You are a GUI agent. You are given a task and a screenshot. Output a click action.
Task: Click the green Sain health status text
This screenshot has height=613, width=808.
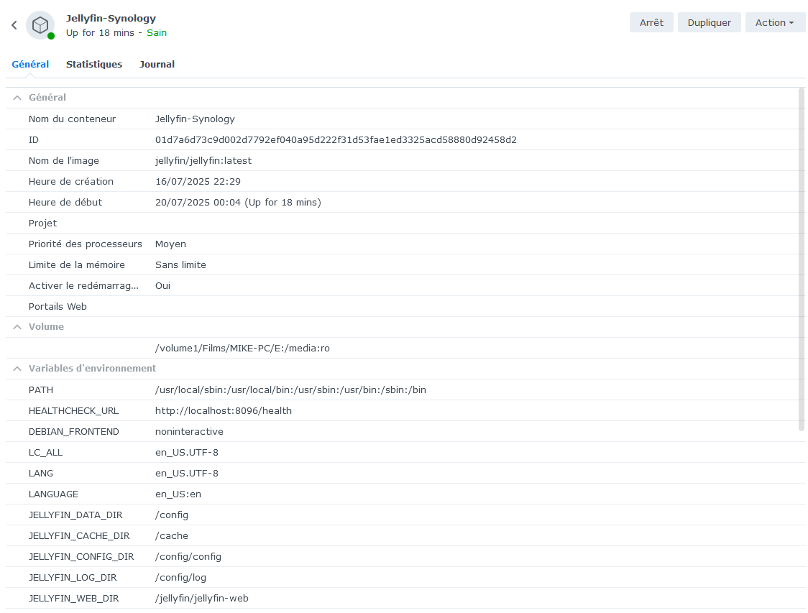point(157,33)
